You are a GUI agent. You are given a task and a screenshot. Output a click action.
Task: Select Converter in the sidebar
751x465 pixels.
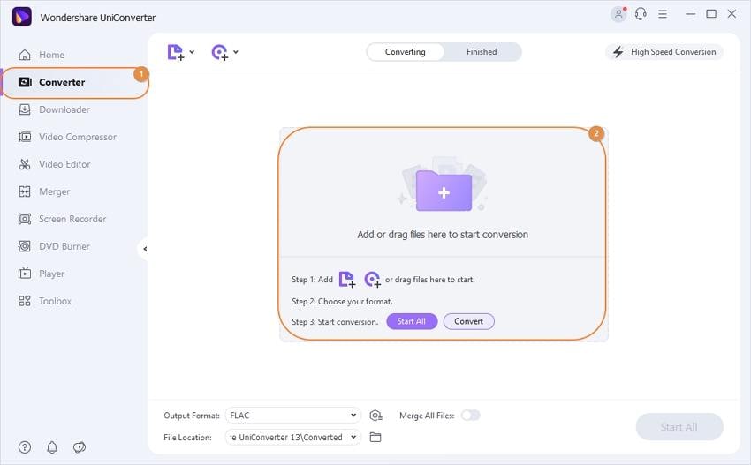76,82
